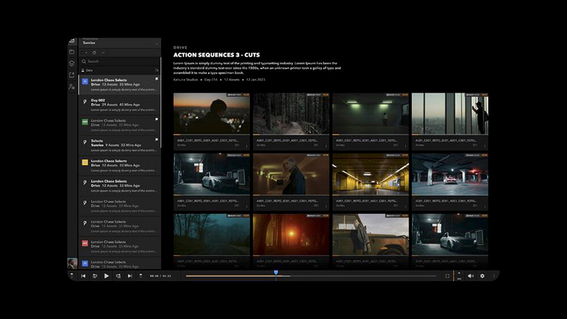Viewport: 567px width, 319px height.
Task: Click the playhead on the timeline scrubber
Action: [276, 273]
